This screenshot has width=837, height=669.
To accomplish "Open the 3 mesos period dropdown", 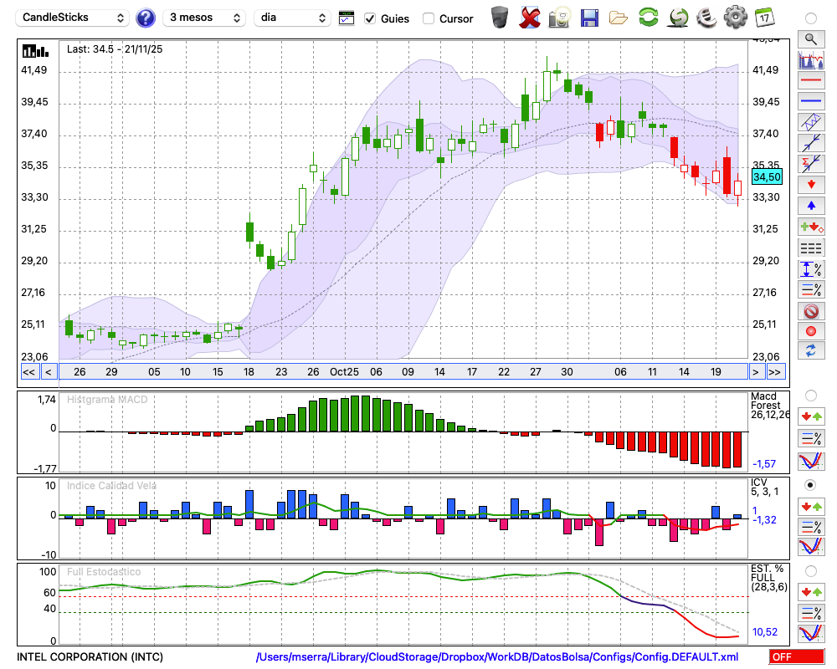I will [x=204, y=18].
